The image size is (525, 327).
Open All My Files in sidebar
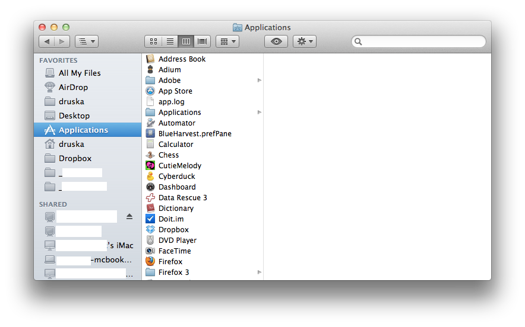click(88, 73)
